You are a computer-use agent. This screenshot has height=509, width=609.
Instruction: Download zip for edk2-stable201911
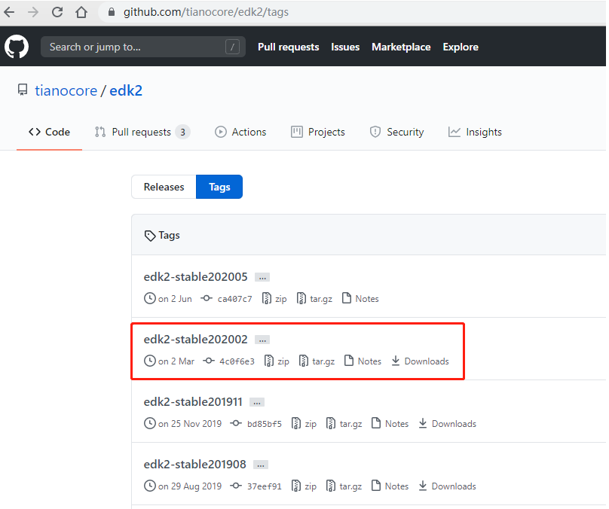click(x=304, y=424)
